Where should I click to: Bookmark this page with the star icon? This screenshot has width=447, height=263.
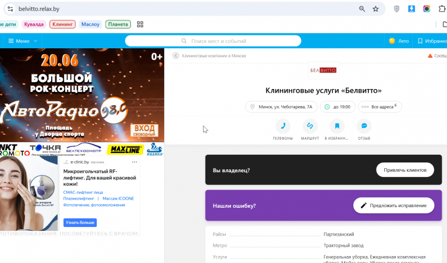point(376,9)
